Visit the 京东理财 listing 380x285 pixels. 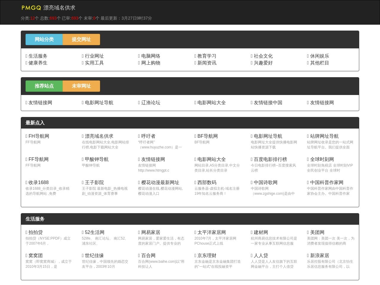(x=207, y=256)
